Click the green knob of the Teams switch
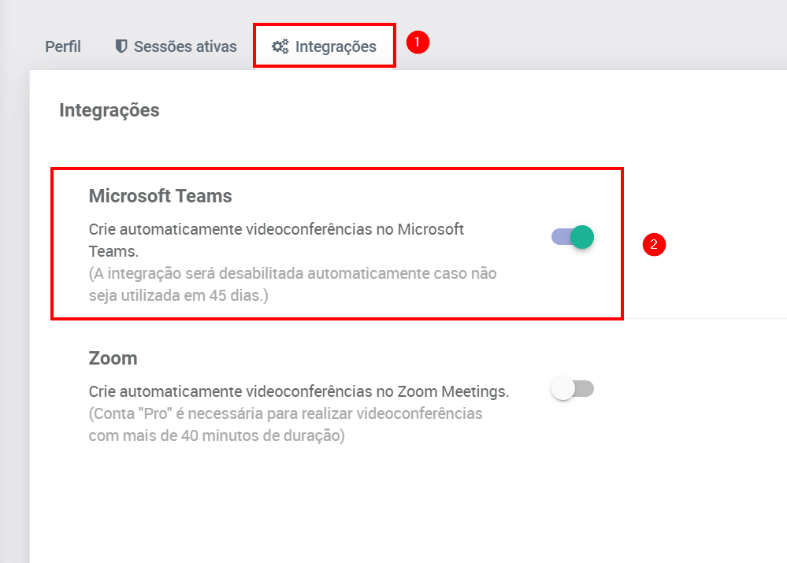 581,237
